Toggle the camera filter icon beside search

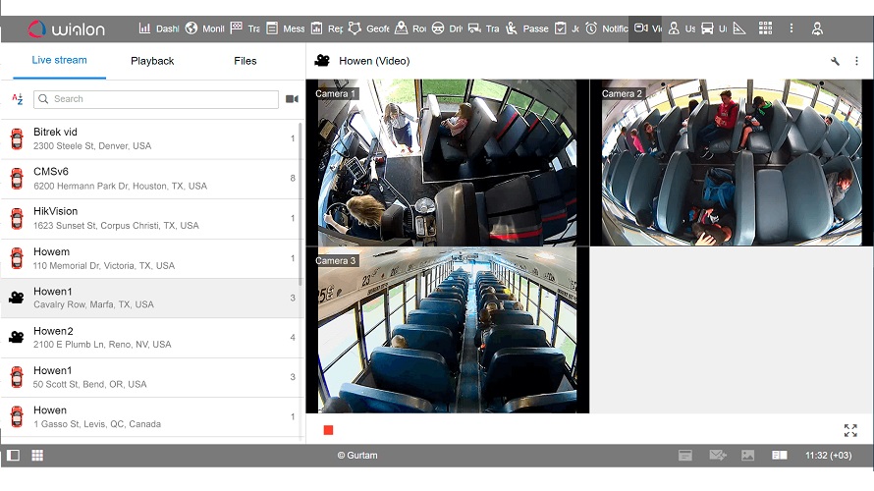292,99
